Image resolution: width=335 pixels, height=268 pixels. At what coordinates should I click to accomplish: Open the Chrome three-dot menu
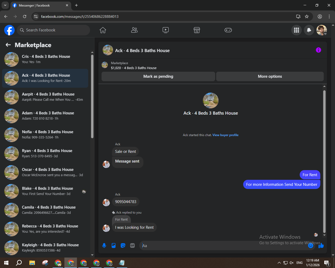click(329, 16)
